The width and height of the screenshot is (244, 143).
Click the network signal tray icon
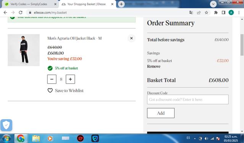pos(212,138)
